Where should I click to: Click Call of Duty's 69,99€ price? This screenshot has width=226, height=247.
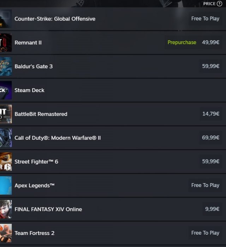coord(210,138)
